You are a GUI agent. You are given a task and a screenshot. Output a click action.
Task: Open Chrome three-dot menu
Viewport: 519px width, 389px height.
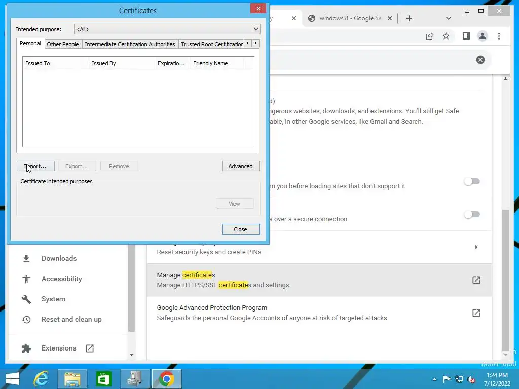pos(499,36)
